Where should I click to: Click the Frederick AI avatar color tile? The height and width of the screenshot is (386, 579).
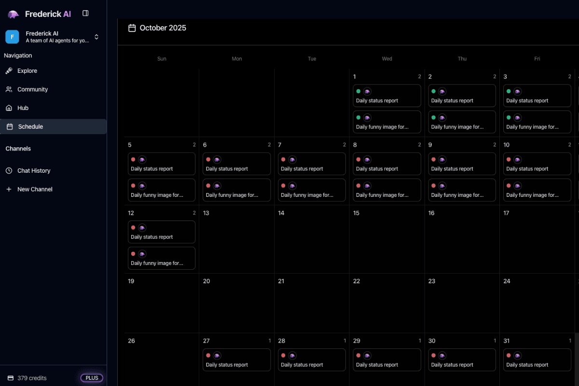pos(12,37)
